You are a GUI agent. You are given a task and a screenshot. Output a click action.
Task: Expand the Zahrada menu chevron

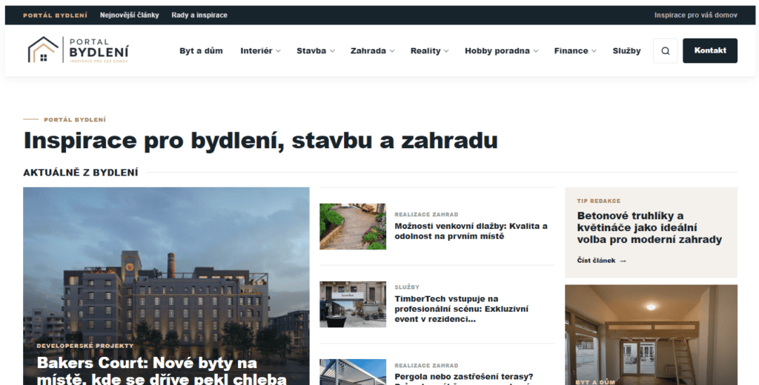pos(392,51)
